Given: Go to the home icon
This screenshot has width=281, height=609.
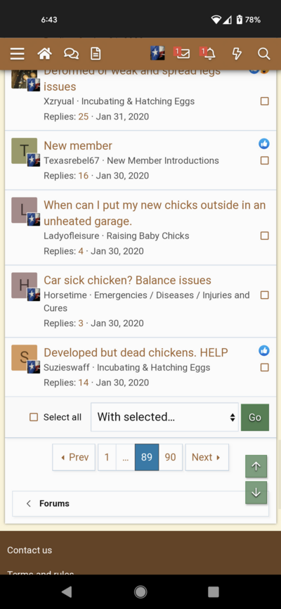Looking at the screenshot, I should tap(45, 54).
